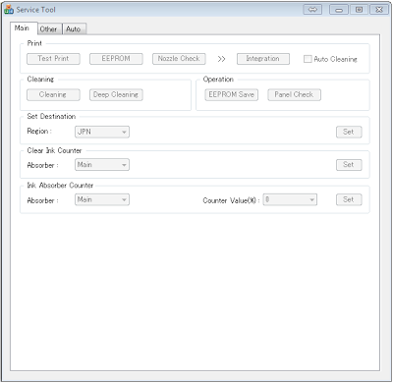Click the Integration button

pyautogui.click(x=263, y=59)
